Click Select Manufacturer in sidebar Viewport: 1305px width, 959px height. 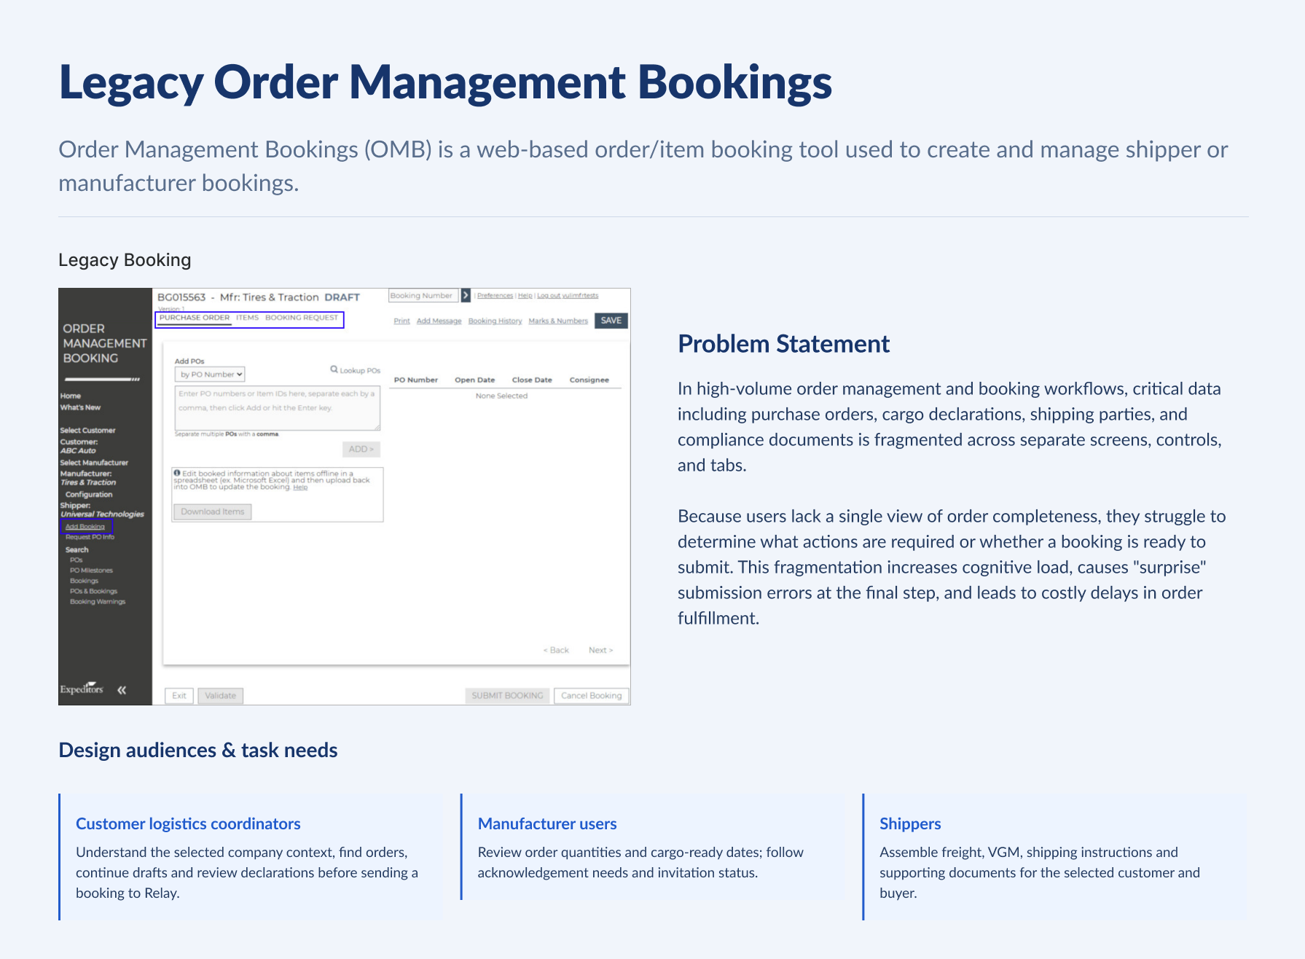94,462
